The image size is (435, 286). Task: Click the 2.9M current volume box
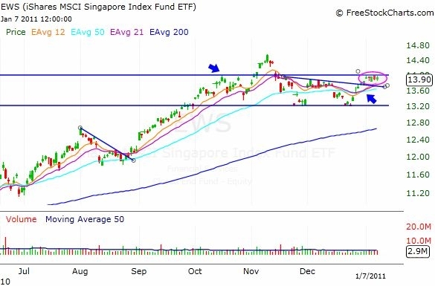coord(417,251)
